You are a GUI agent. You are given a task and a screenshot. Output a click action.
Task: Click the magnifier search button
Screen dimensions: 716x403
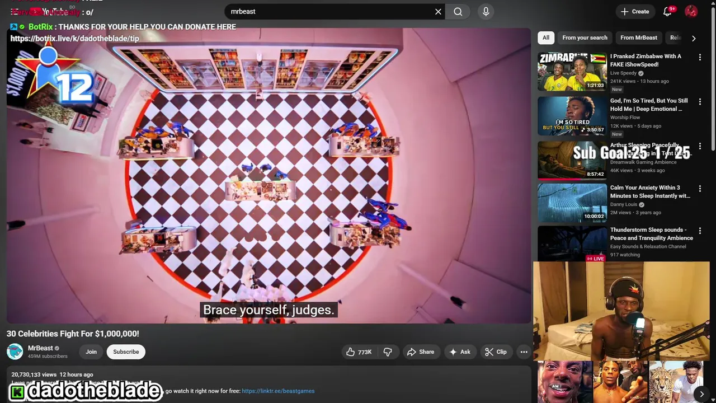458,12
